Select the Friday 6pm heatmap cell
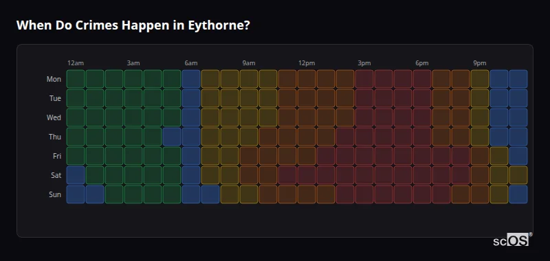The width and height of the screenshot is (550, 261). tap(422, 156)
